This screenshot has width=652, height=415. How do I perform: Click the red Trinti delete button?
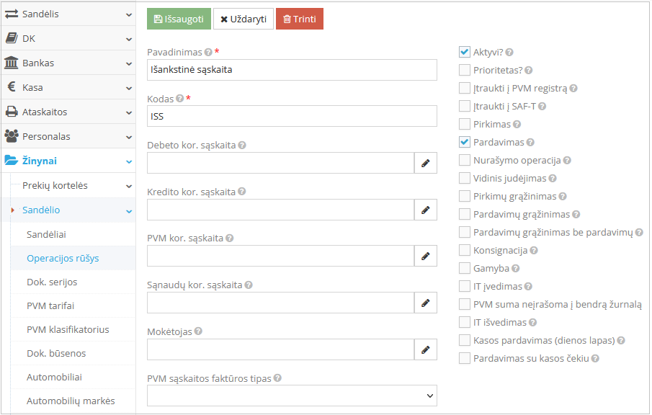pos(299,19)
